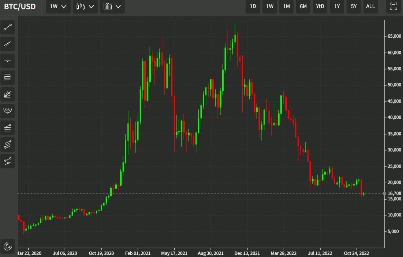Select the concentric arcs drawing tool

(7, 111)
